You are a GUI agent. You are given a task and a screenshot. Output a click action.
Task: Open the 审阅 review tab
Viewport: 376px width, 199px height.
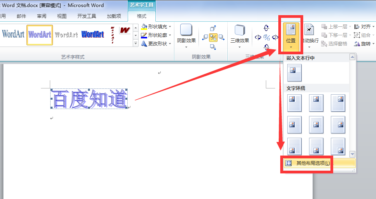coord(42,16)
